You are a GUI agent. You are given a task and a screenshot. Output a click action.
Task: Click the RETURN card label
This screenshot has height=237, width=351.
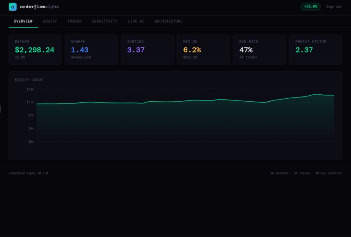(22, 42)
